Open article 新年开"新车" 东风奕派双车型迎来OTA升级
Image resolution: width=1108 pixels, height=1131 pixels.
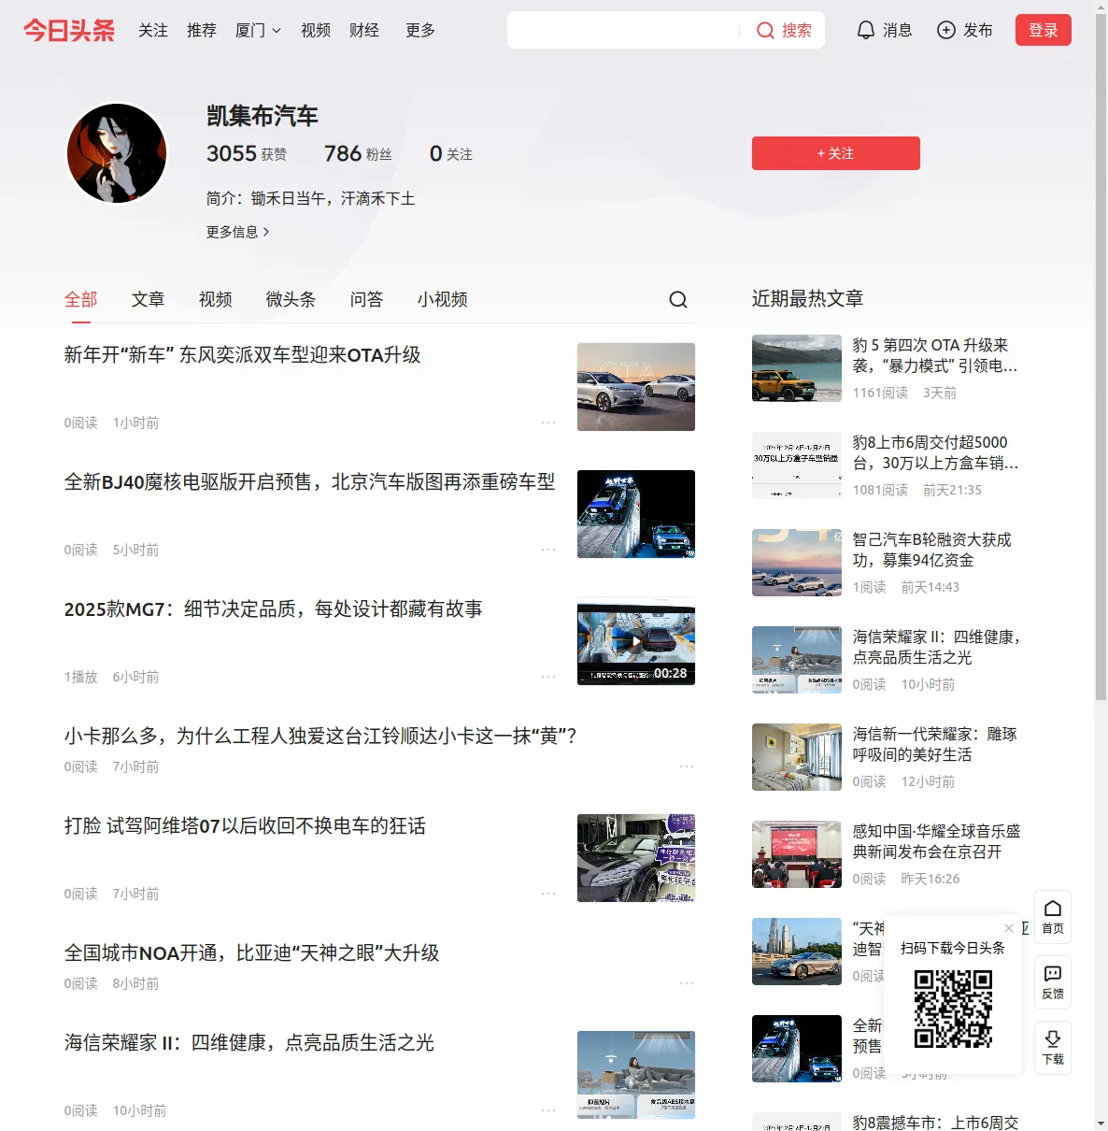coord(243,355)
